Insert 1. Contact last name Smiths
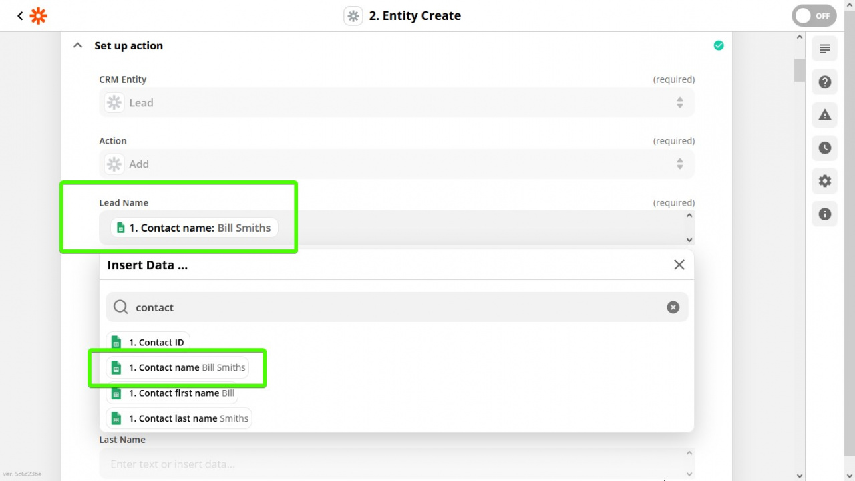Screen dimensions: 855x481 click(179, 418)
